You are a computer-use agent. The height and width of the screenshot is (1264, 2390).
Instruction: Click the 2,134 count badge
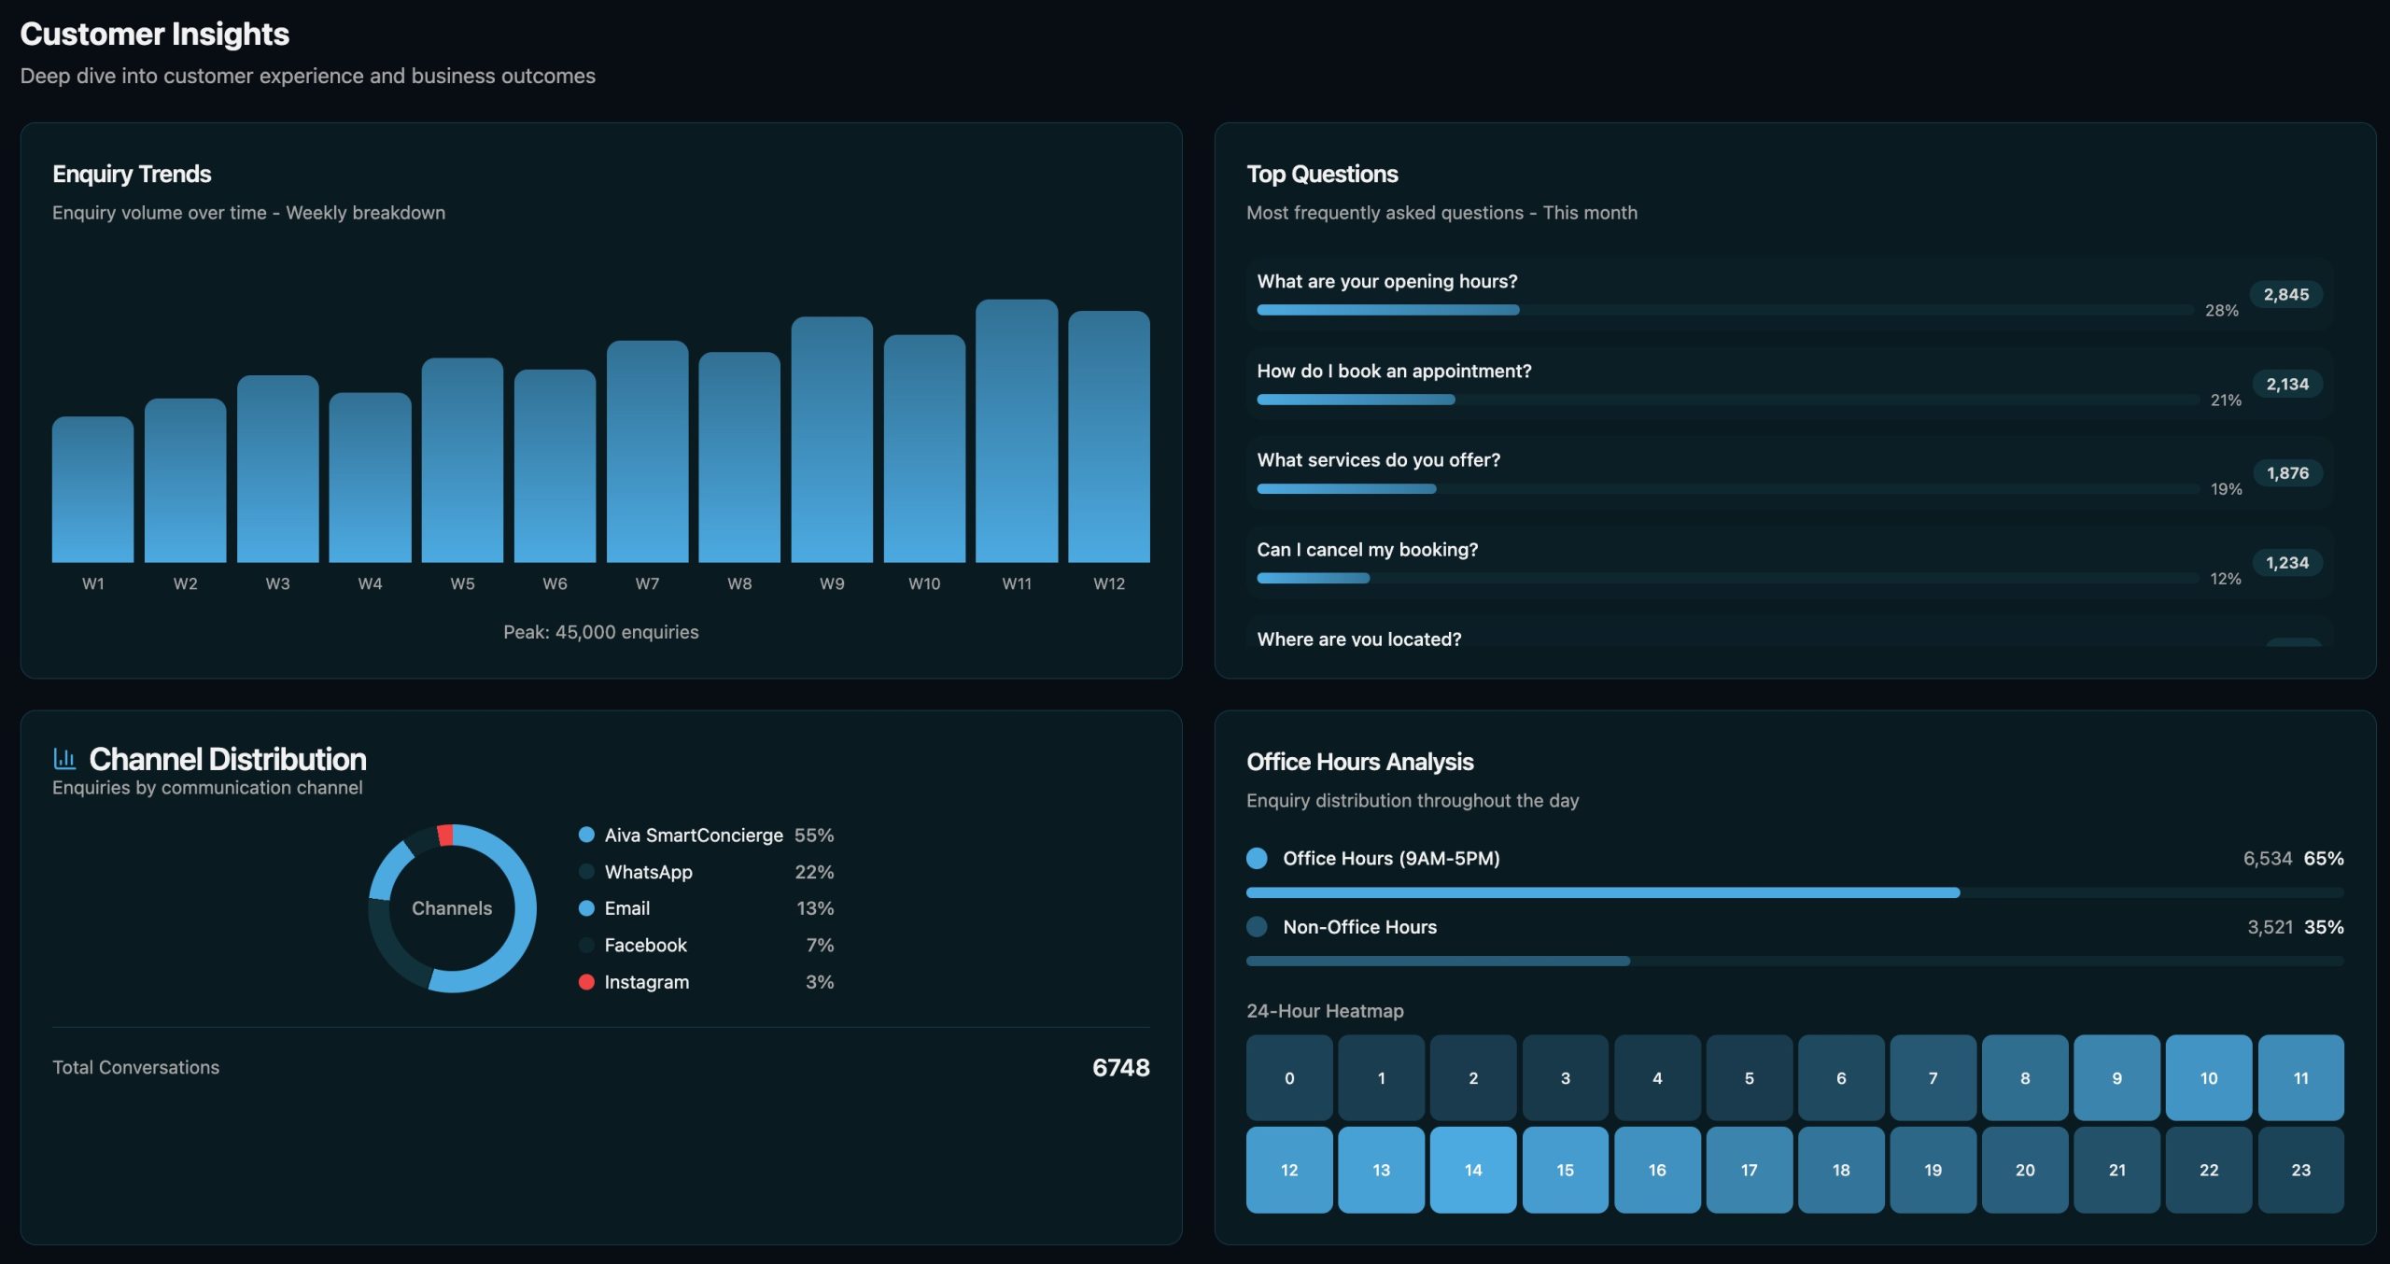pos(2286,385)
